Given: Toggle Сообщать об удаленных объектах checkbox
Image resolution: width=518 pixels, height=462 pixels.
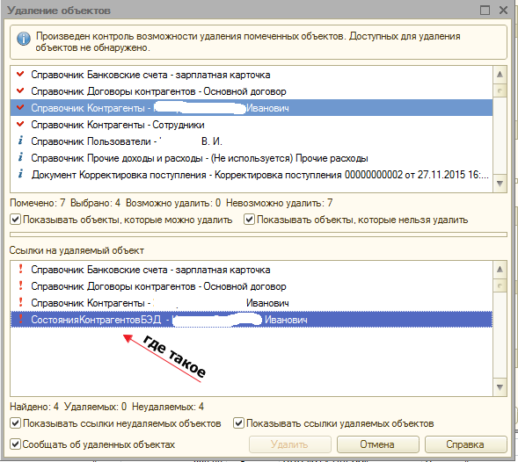Looking at the screenshot, I should 15,444.
